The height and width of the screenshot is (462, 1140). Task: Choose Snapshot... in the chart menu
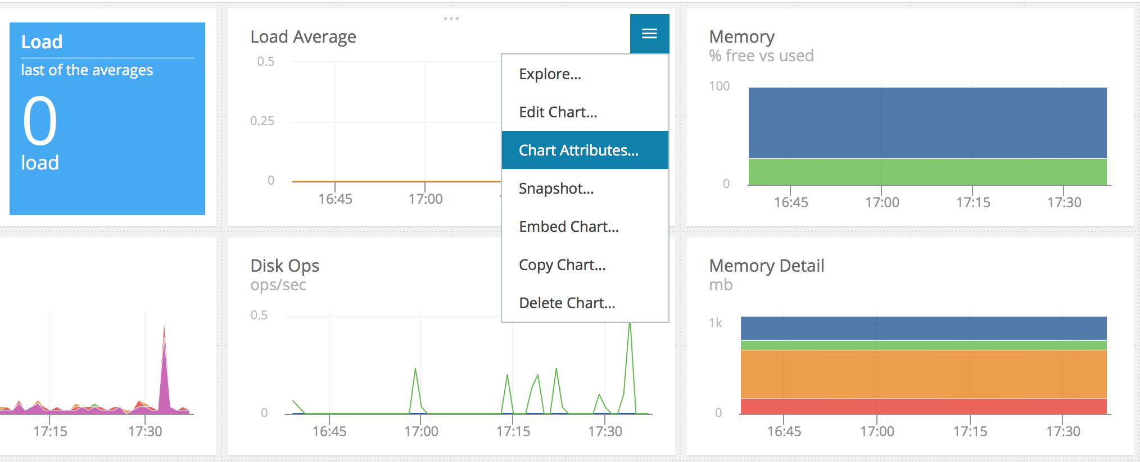(x=585, y=189)
